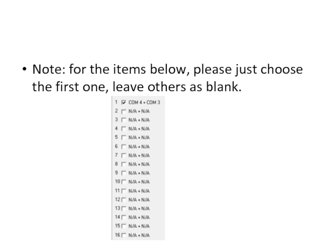Uncheck the row 1 COM 4 checkbox
The width and height of the screenshot is (332, 249).
(x=123, y=102)
